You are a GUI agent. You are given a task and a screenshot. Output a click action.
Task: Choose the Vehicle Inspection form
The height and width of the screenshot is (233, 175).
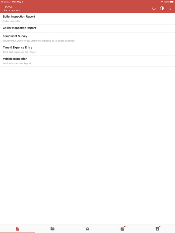coord(87,61)
